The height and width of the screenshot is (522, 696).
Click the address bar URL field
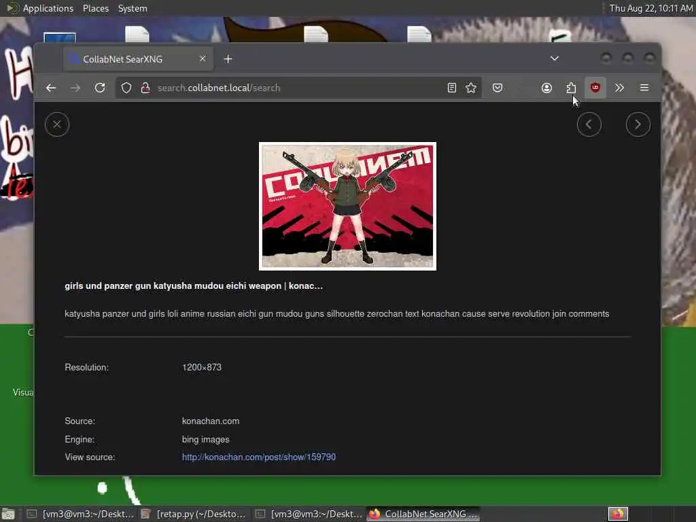[299, 88]
